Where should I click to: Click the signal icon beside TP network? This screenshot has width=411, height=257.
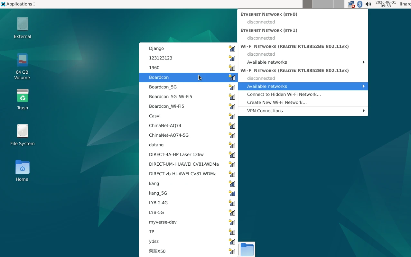(x=232, y=232)
